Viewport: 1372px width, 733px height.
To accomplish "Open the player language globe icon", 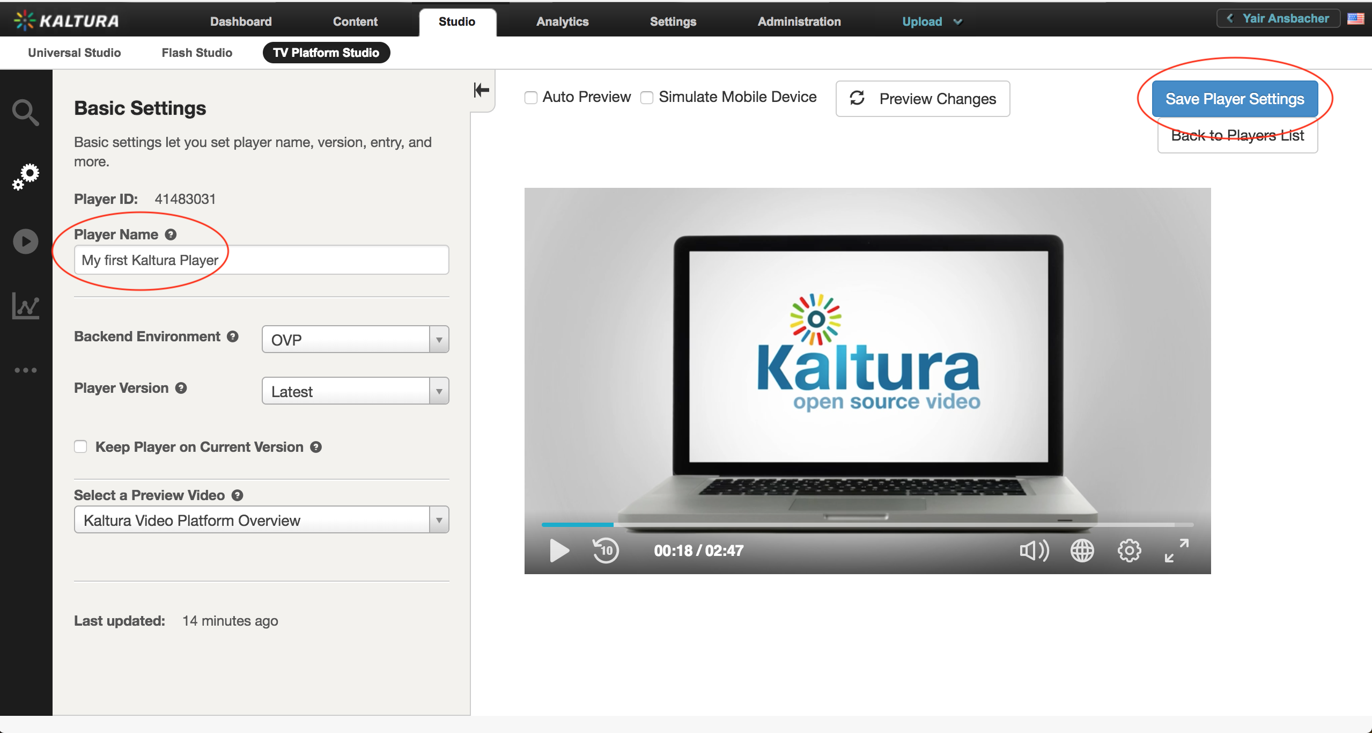I will pos(1082,551).
